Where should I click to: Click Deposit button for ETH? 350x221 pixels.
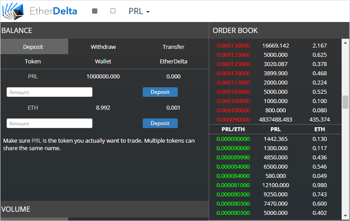click(160, 123)
